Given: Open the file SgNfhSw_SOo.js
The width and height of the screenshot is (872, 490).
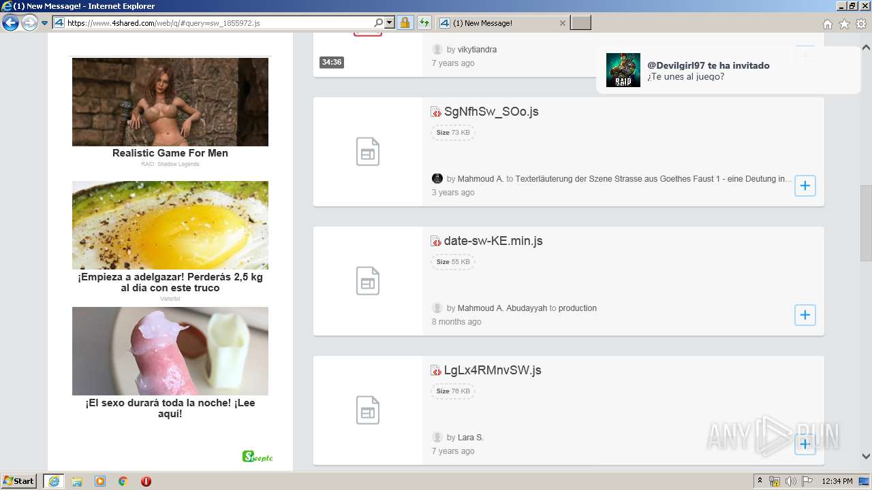Looking at the screenshot, I should pos(491,112).
